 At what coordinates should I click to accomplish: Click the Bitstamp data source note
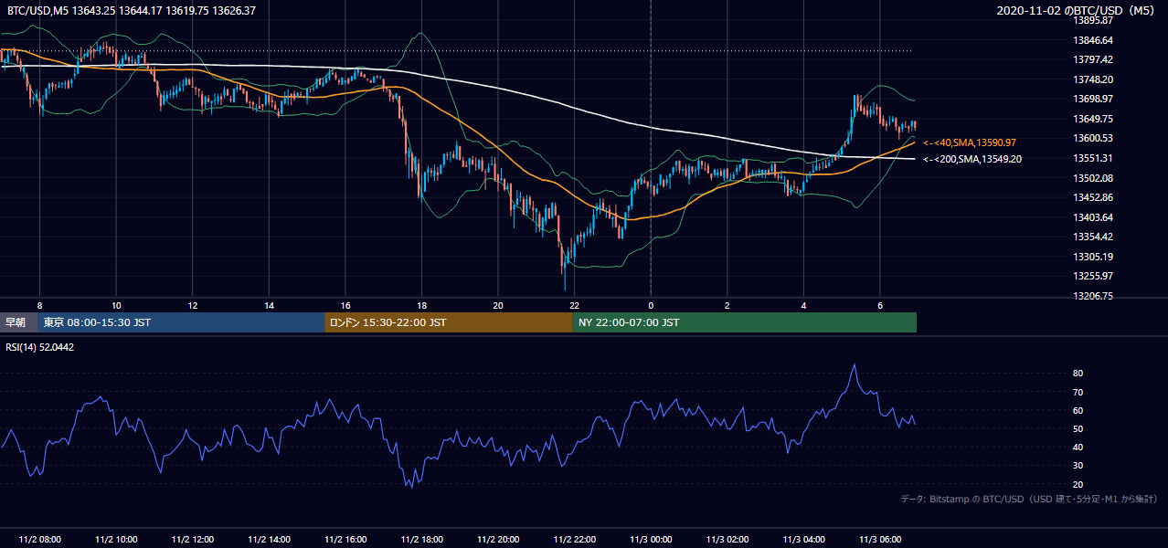(1029, 499)
